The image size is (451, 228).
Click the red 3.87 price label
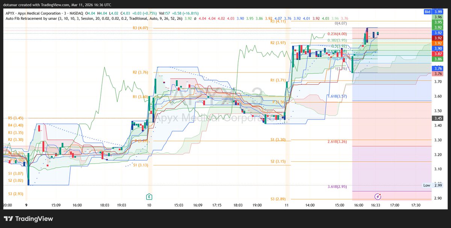pyautogui.click(x=438, y=54)
